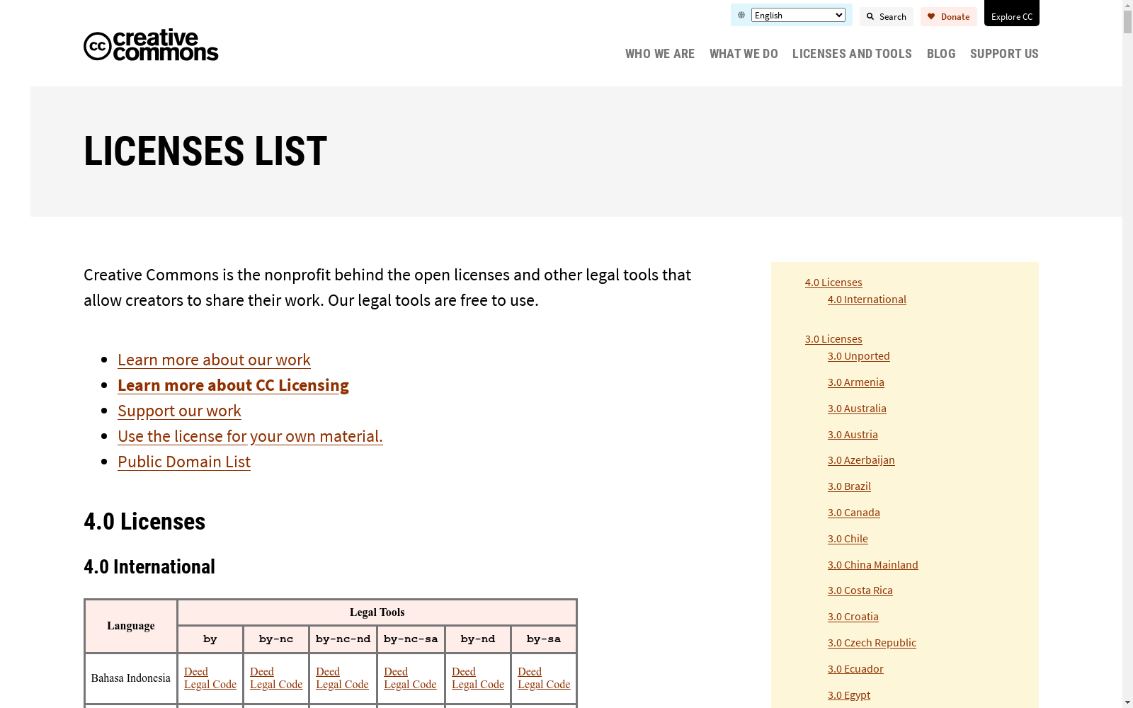The width and height of the screenshot is (1133, 708).
Task: Open the What We Do menu
Action: click(x=744, y=54)
